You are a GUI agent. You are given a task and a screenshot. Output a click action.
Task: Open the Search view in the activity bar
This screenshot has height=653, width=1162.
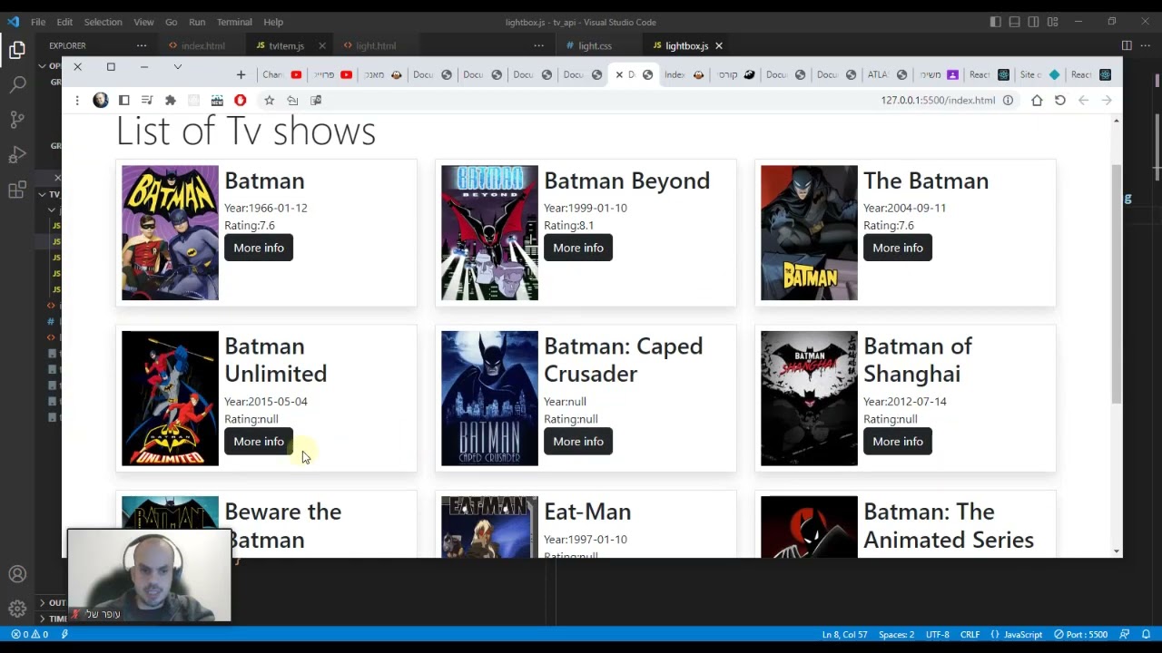pyautogui.click(x=17, y=85)
